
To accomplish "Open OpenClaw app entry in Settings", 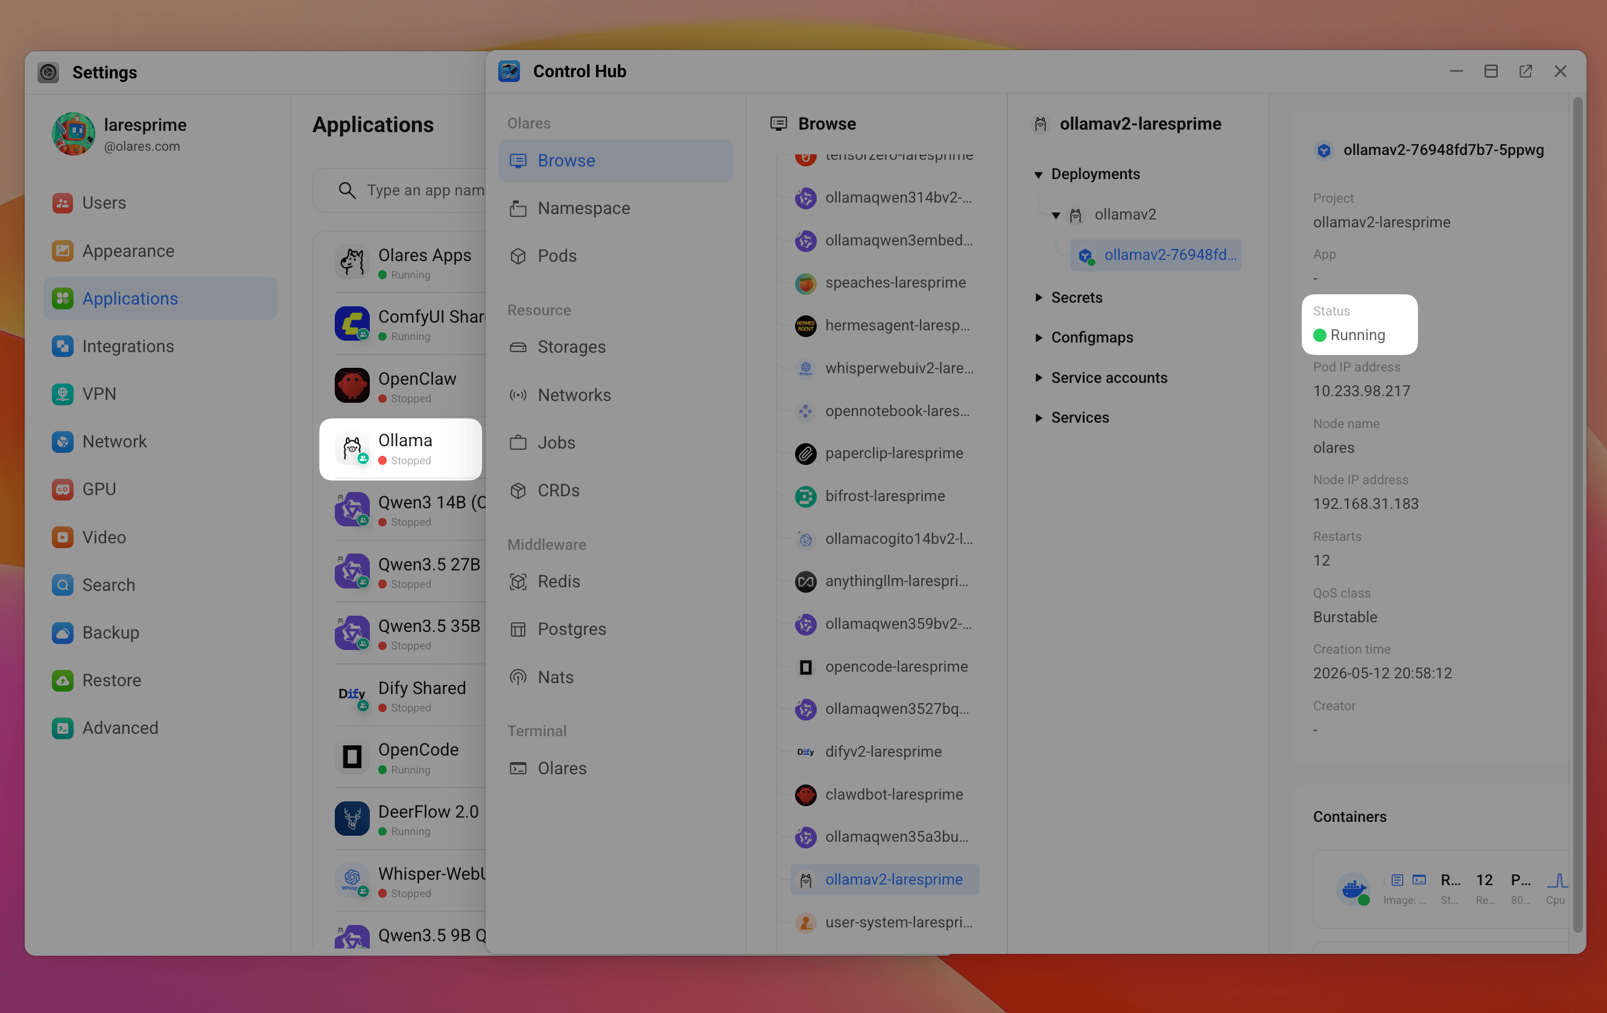I will tap(409, 386).
